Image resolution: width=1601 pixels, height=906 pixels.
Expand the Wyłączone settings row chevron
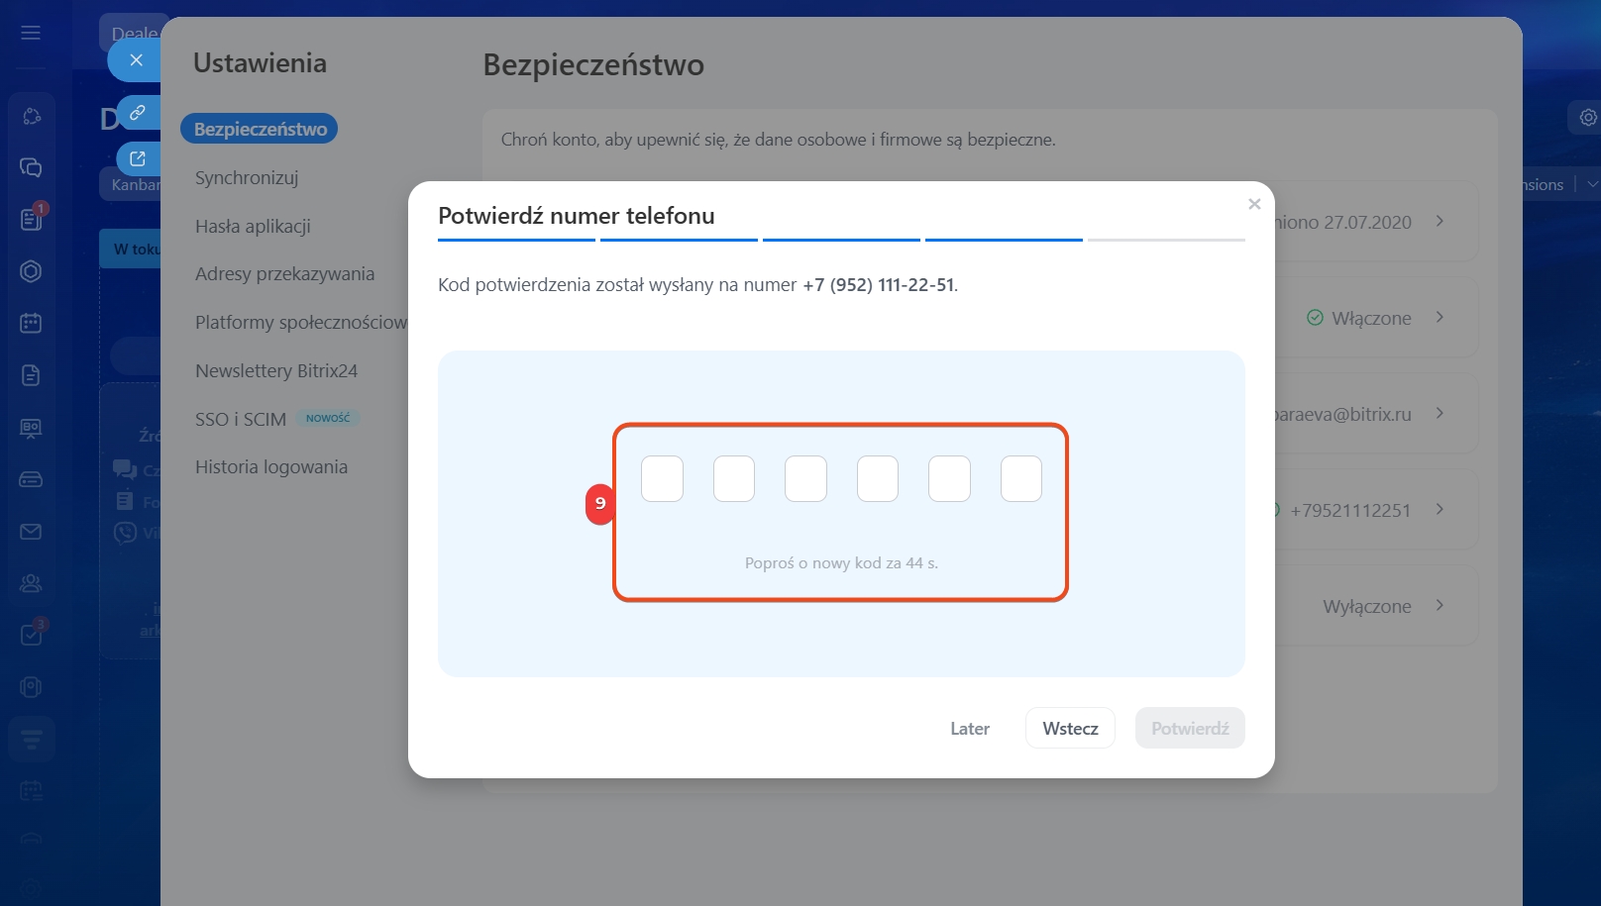(1440, 606)
